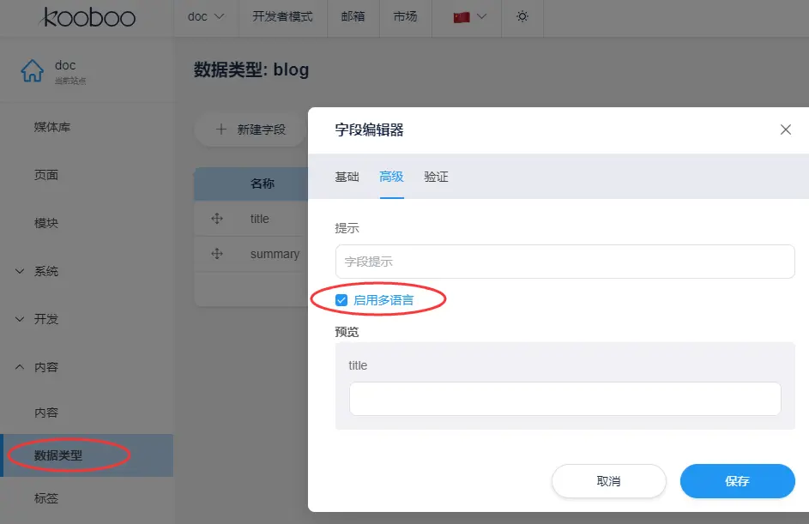Click the plus icon on 新建字段

(x=221, y=129)
